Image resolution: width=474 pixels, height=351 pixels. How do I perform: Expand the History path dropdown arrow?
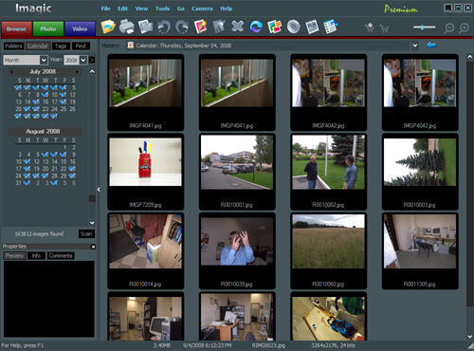(415, 46)
